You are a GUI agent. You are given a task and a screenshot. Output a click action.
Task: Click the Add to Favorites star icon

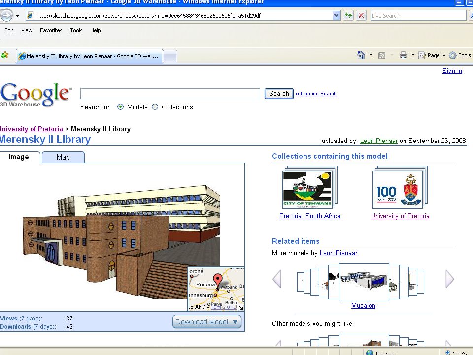coord(5,55)
